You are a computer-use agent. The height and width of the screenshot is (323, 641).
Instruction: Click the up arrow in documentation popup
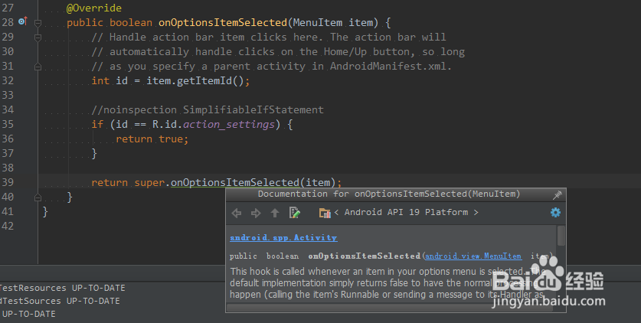275,213
